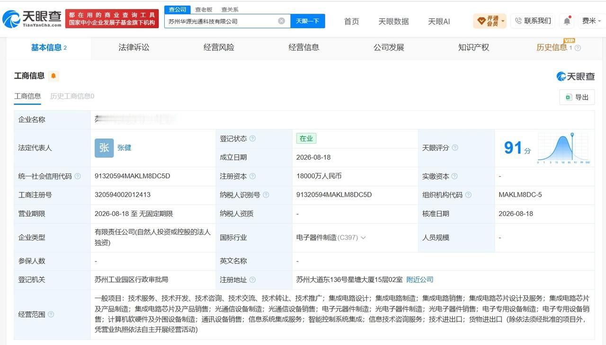Screen dimensions: 606x345
Task: Open the TianYanCha logo homepage
Action: point(32,19)
